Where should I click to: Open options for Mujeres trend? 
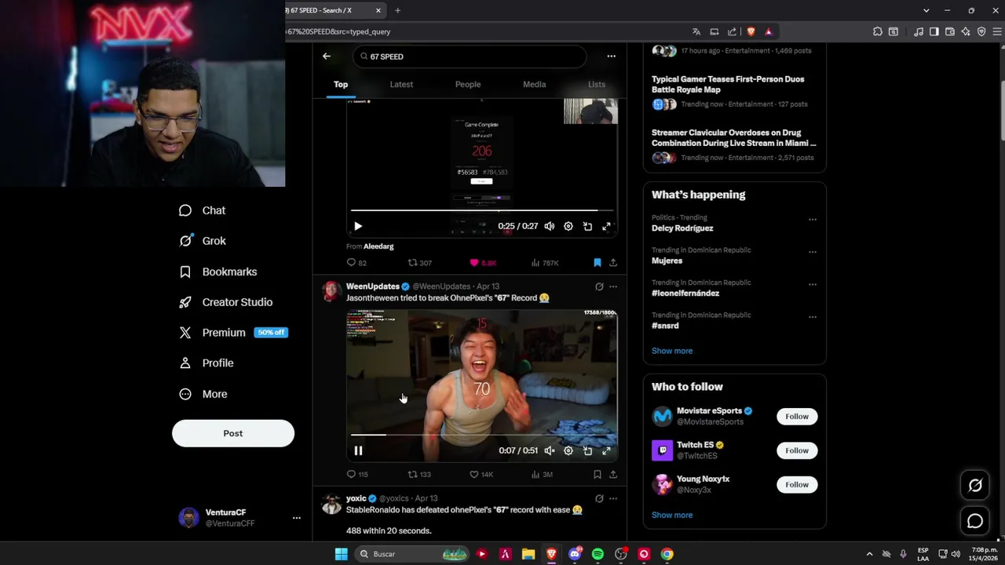point(813,252)
